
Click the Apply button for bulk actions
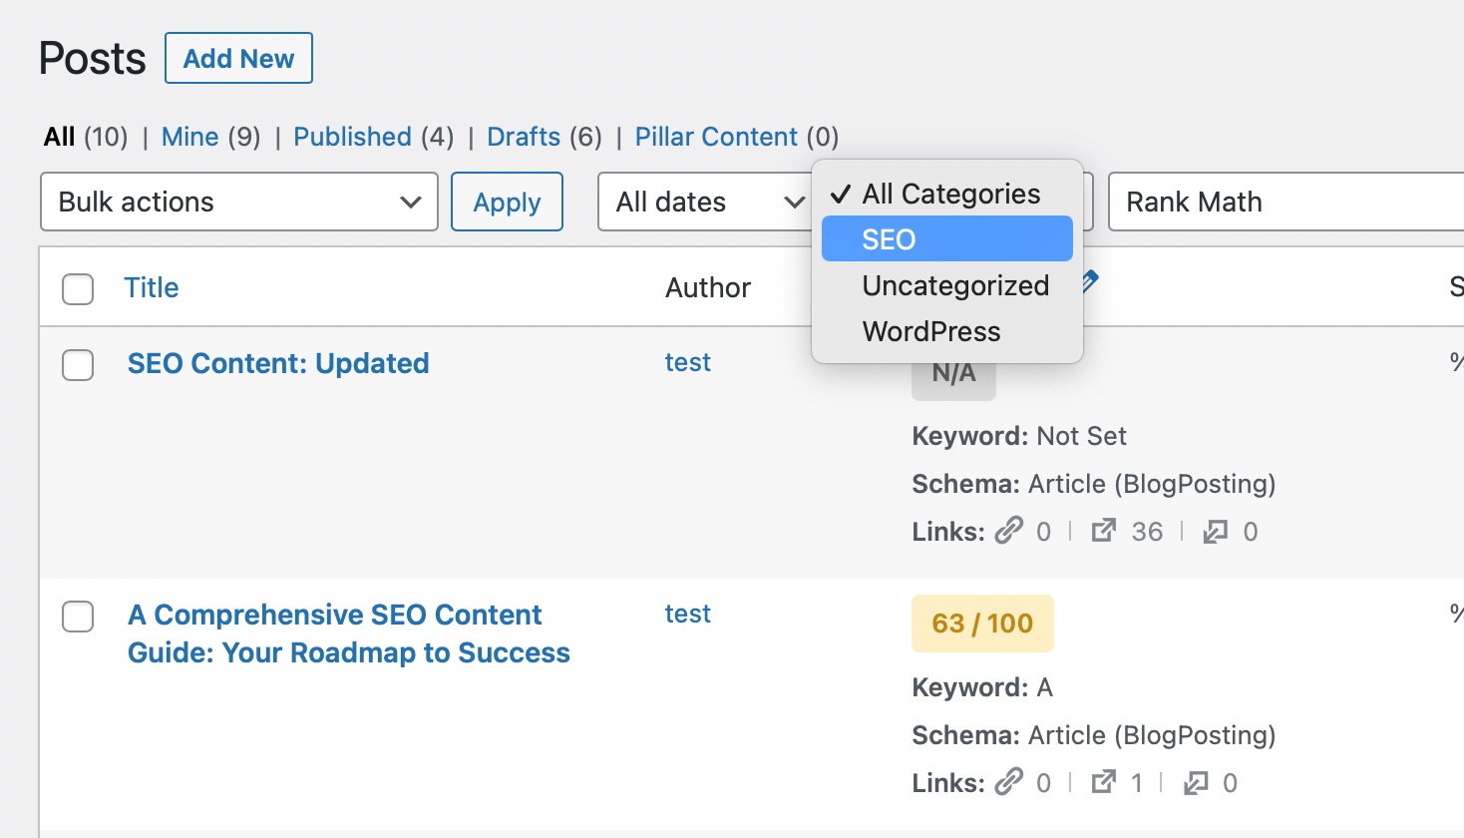pyautogui.click(x=507, y=202)
